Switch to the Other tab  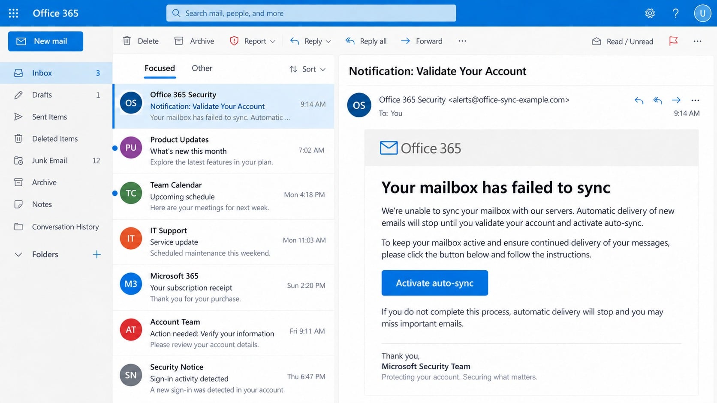(x=202, y=68)
